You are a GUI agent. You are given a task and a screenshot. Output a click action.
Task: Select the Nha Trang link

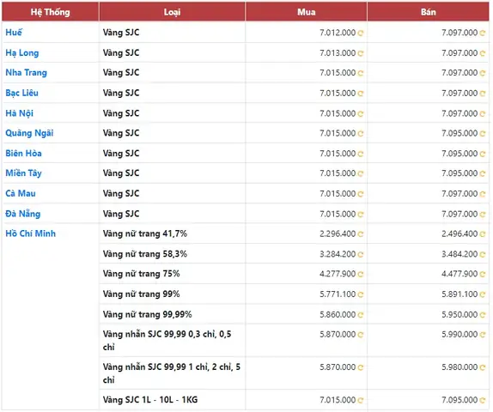point(26,73)
